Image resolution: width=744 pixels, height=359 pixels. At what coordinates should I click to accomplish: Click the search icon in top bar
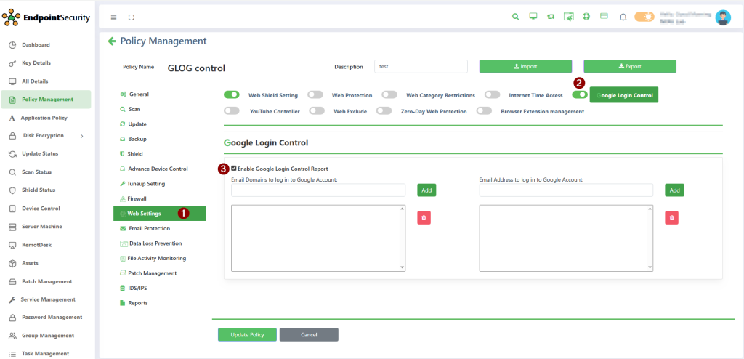click(x=516, y=17)
